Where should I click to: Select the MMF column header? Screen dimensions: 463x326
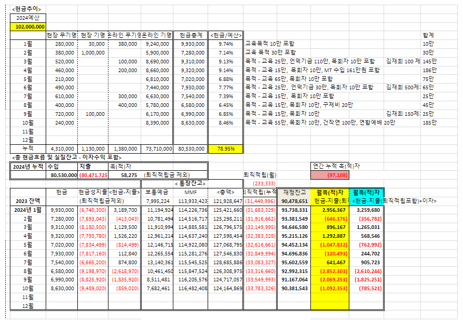coord(190,193)
